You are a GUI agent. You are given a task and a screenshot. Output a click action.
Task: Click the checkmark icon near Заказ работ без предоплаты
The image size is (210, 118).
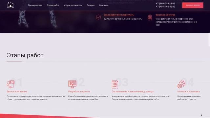[x=98, y=17]
